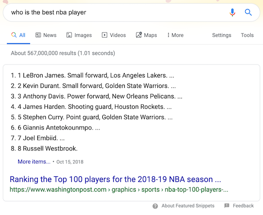Click the feedback flag icon

(227, 205)
